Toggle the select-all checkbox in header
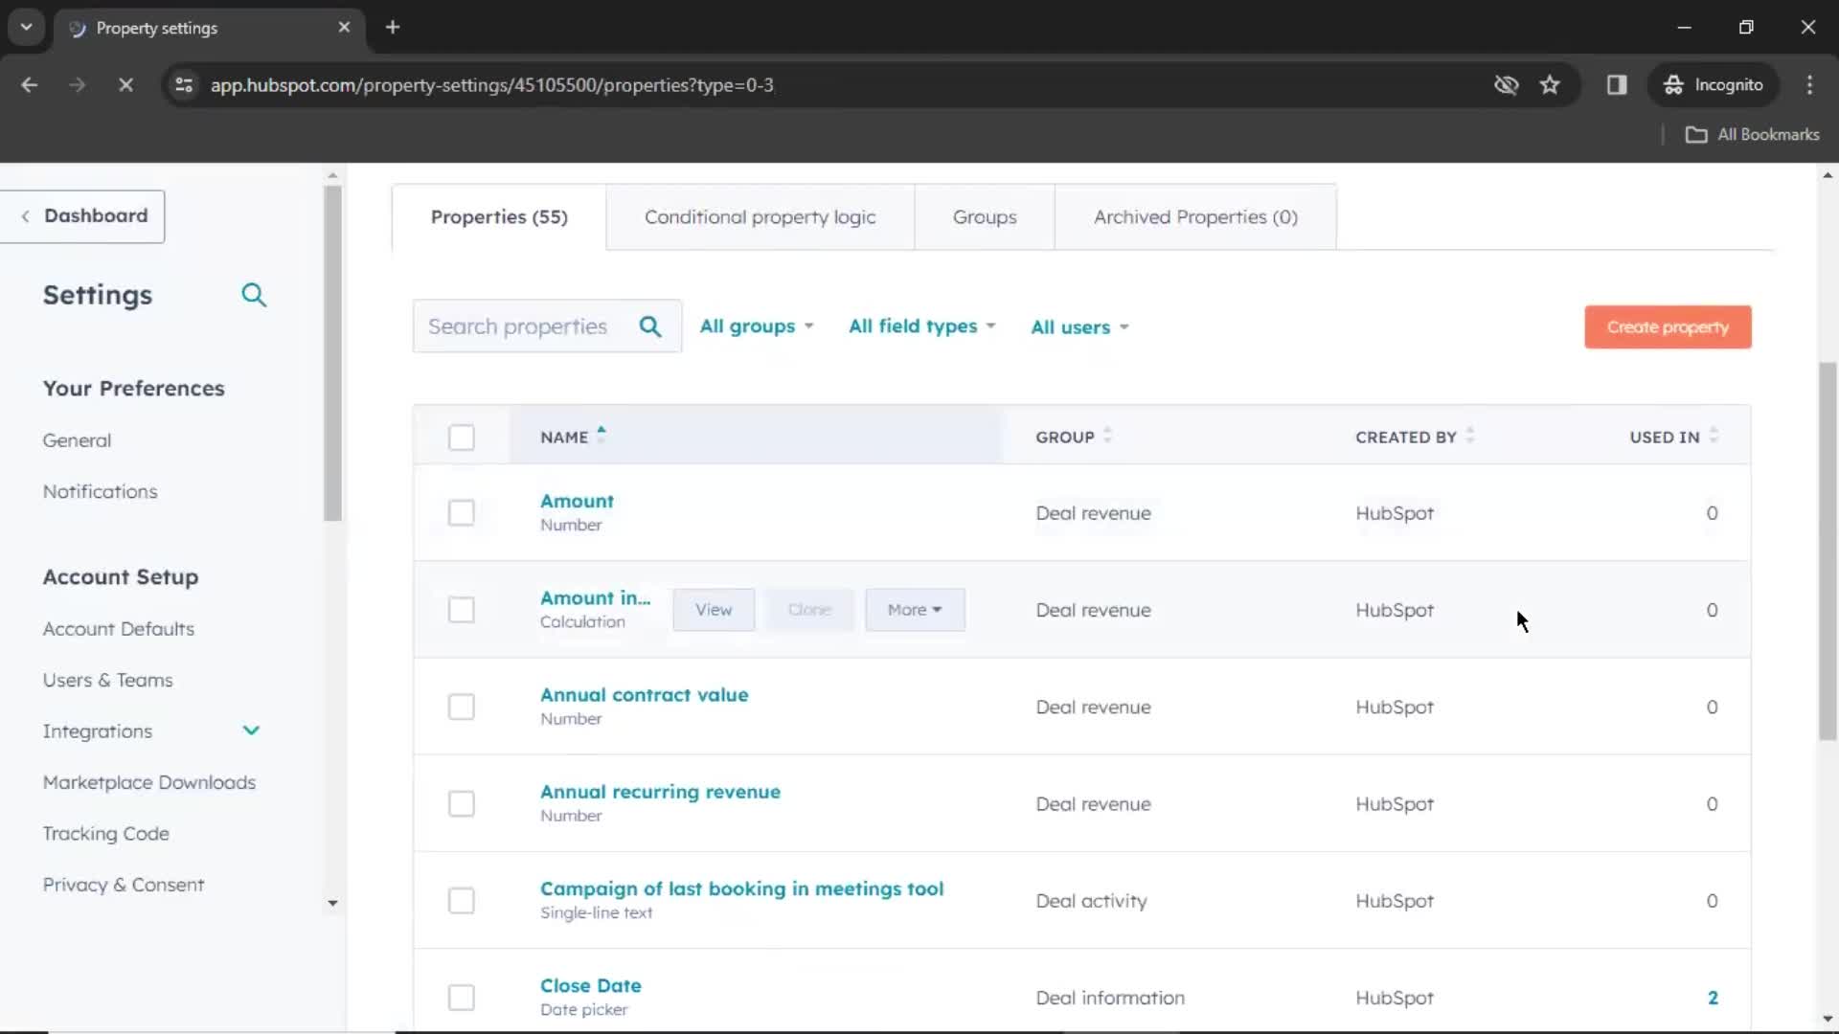The image size is (1839, 1034). (x=462, y=438)
